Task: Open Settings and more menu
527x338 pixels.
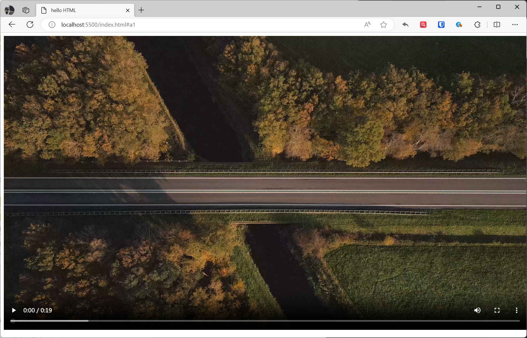Action: coord(515,25)
